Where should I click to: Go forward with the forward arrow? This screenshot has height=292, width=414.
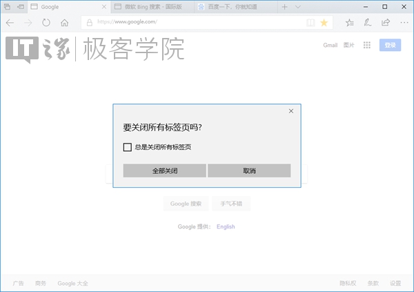click(x=28, y=23)
